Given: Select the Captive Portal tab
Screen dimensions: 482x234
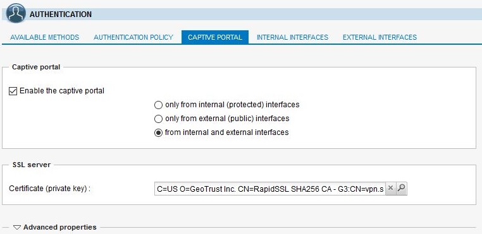Looking at the screenshot, I should [x=215, y=37].
